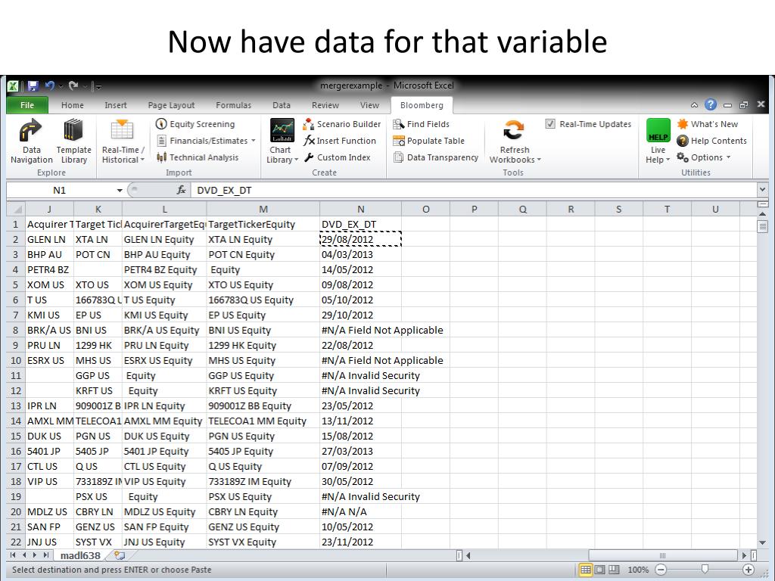Switch to Normal view

click(x=585, y=570)
